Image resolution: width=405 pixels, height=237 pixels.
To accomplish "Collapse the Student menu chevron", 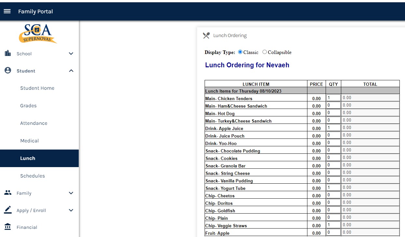I will (71, 71).
